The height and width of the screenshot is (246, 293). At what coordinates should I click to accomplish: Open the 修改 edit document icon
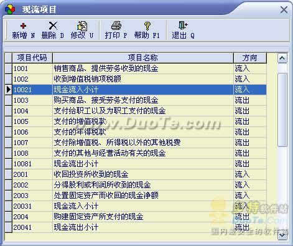click(x=82, y=26)
